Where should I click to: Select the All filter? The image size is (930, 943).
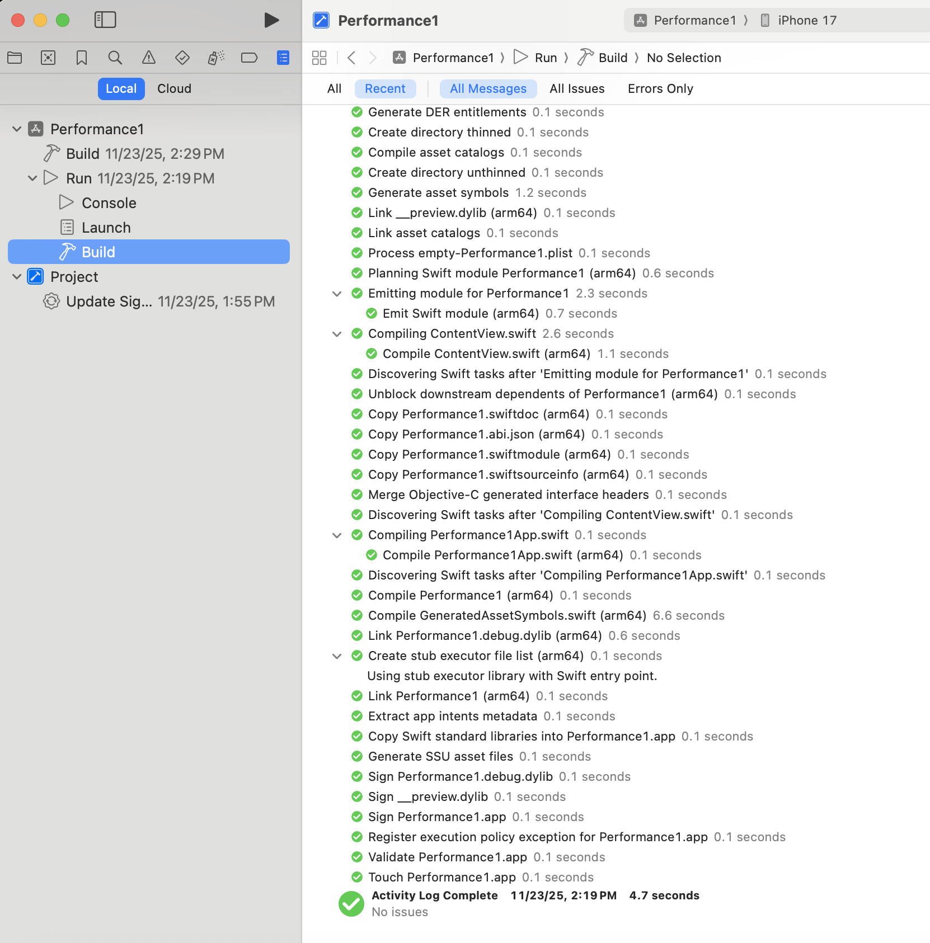pyautogui.click(x=334, y=89)
